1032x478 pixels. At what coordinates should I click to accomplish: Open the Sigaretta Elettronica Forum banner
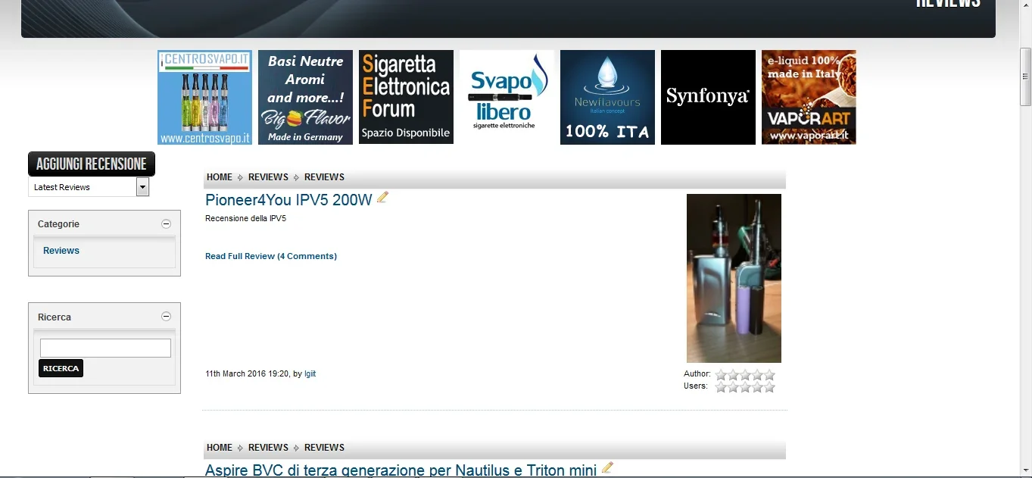pyautogui.click(x=406, y=97)
